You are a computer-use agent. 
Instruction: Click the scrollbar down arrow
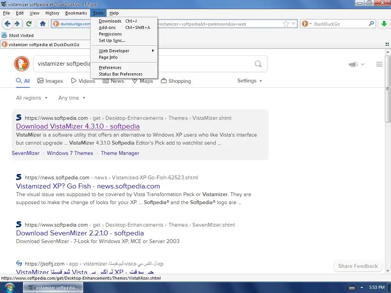click(388, 271)
